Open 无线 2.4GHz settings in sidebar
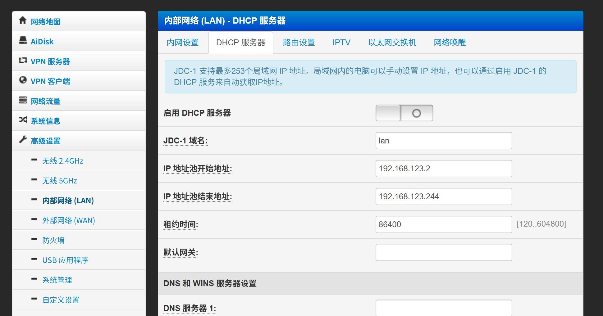 pos(63,161)
